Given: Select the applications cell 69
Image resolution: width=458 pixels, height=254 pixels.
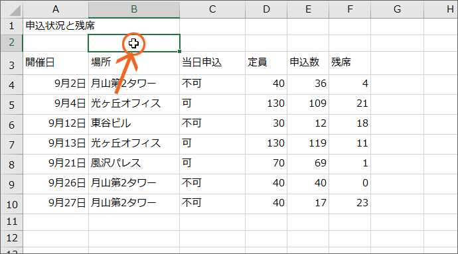Looking at the screenshot, I should [308, 164].
